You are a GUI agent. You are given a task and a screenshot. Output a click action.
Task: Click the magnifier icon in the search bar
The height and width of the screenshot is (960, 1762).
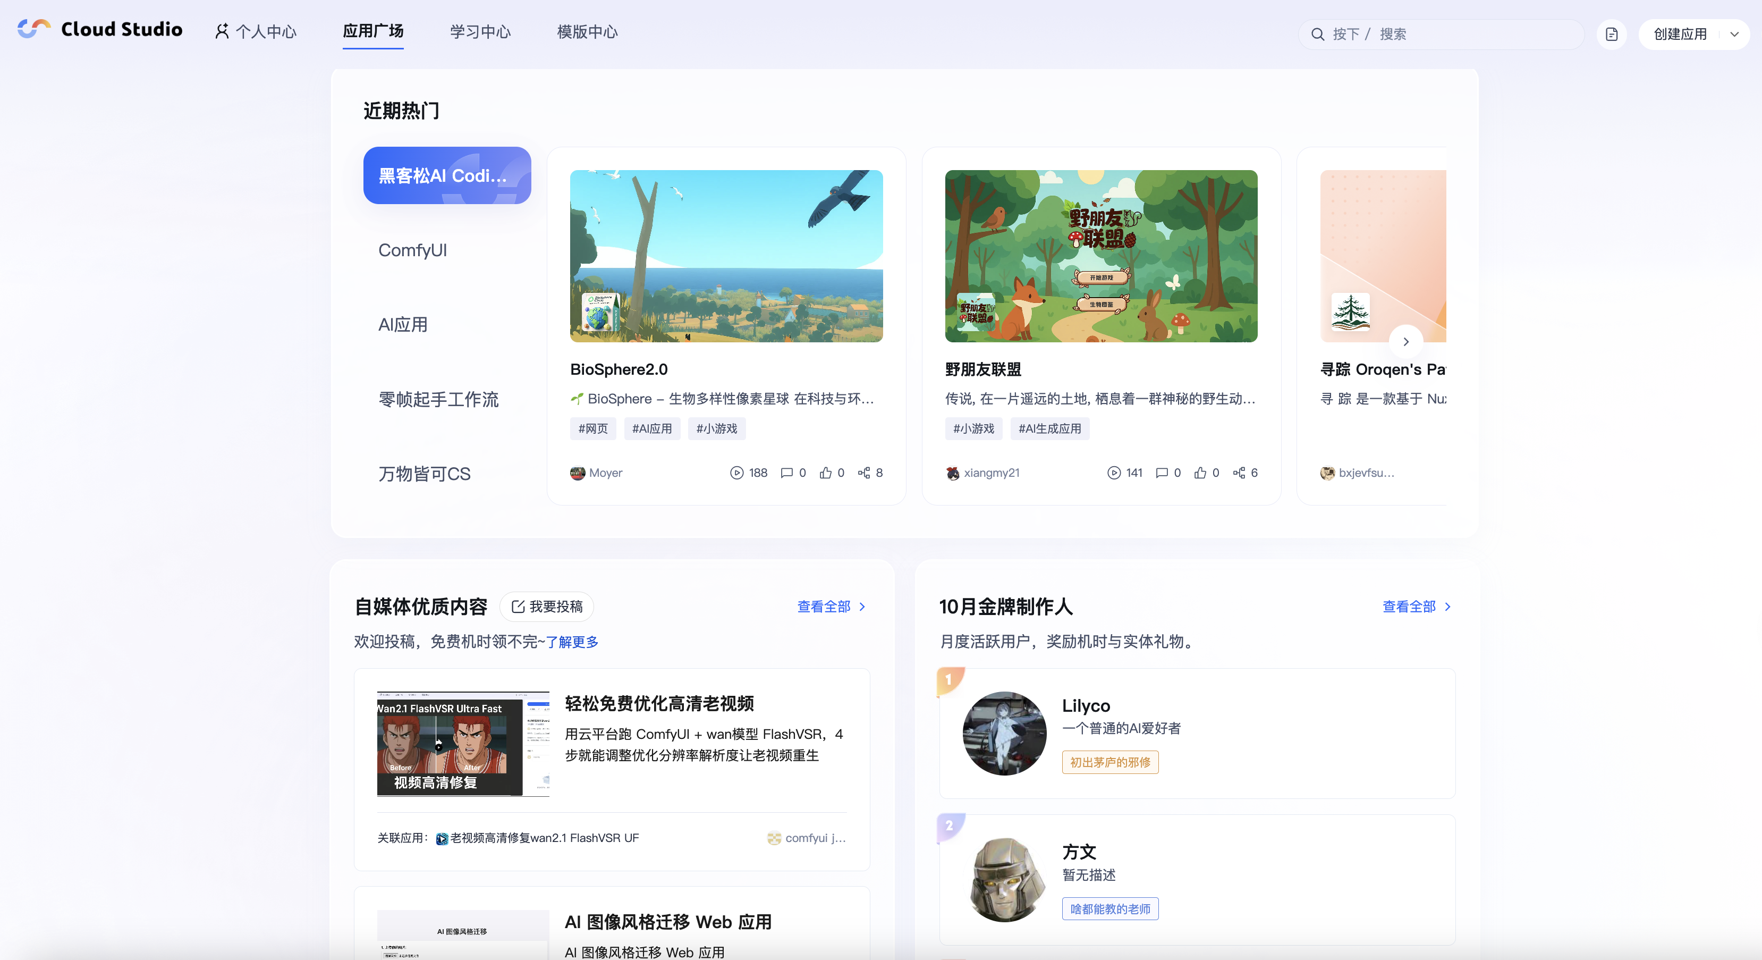(x=1319, y=33)
